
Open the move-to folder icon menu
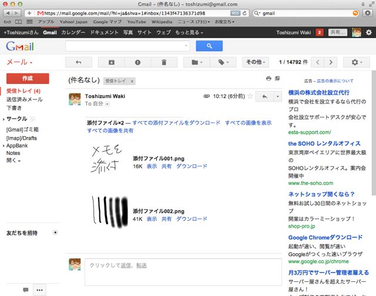click(x=197, y=62)
